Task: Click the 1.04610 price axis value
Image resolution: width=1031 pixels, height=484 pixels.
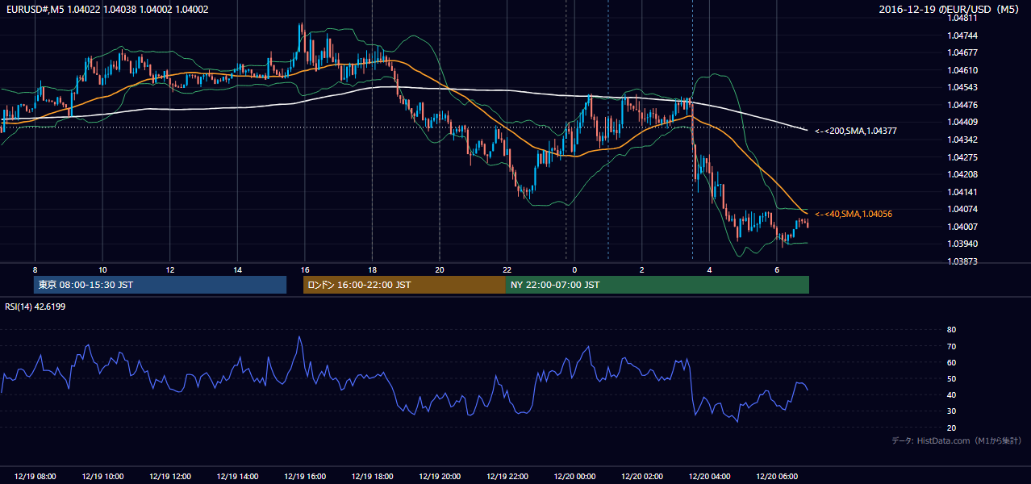Action: 963,70
